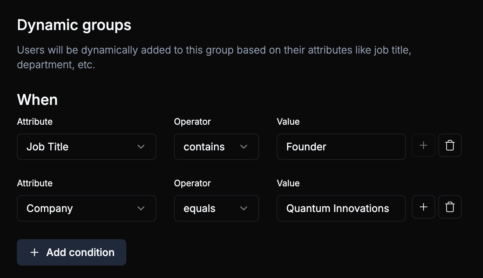Open the Job Title attribute dropdown
The image size is (483, 278).
[x=87, y=147]
